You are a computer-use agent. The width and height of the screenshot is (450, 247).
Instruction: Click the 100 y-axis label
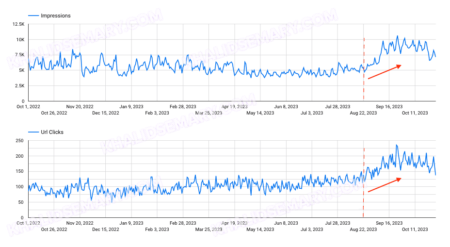pyautogui.click(x=19, y=187)
